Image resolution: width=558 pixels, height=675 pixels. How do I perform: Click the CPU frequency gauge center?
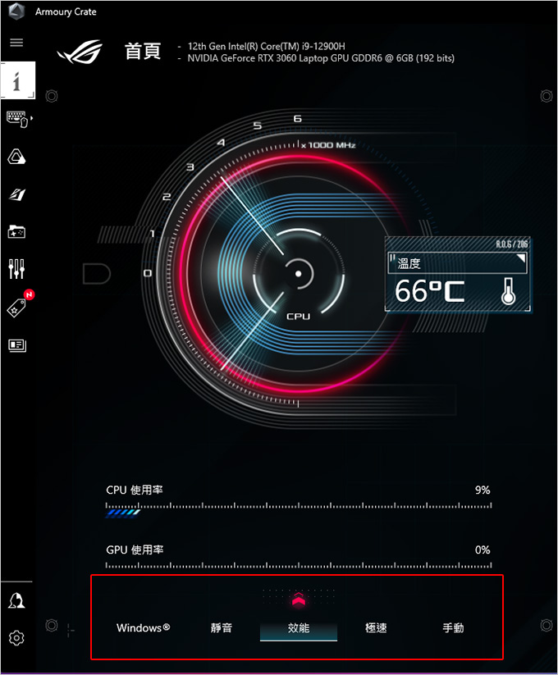(x=299, y=273)
